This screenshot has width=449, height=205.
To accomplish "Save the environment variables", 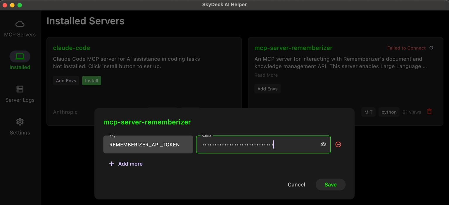I will pos(331,185).
